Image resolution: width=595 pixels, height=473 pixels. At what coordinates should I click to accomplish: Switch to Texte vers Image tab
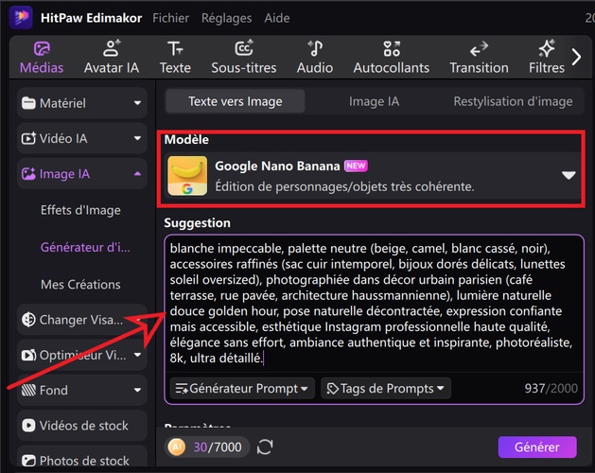click(236, 101)
